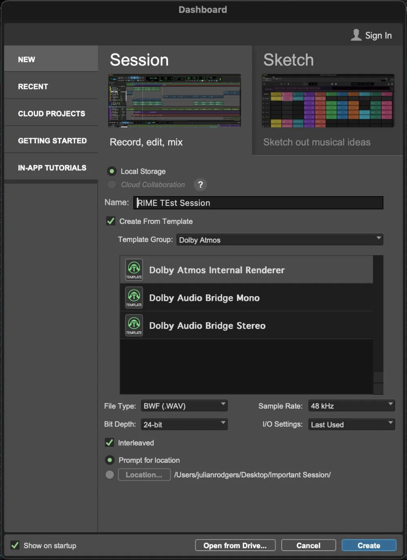Click the Dolby Atmos Internal Renderer template icon
Screen dimensions: 407x560
point(134,270)
